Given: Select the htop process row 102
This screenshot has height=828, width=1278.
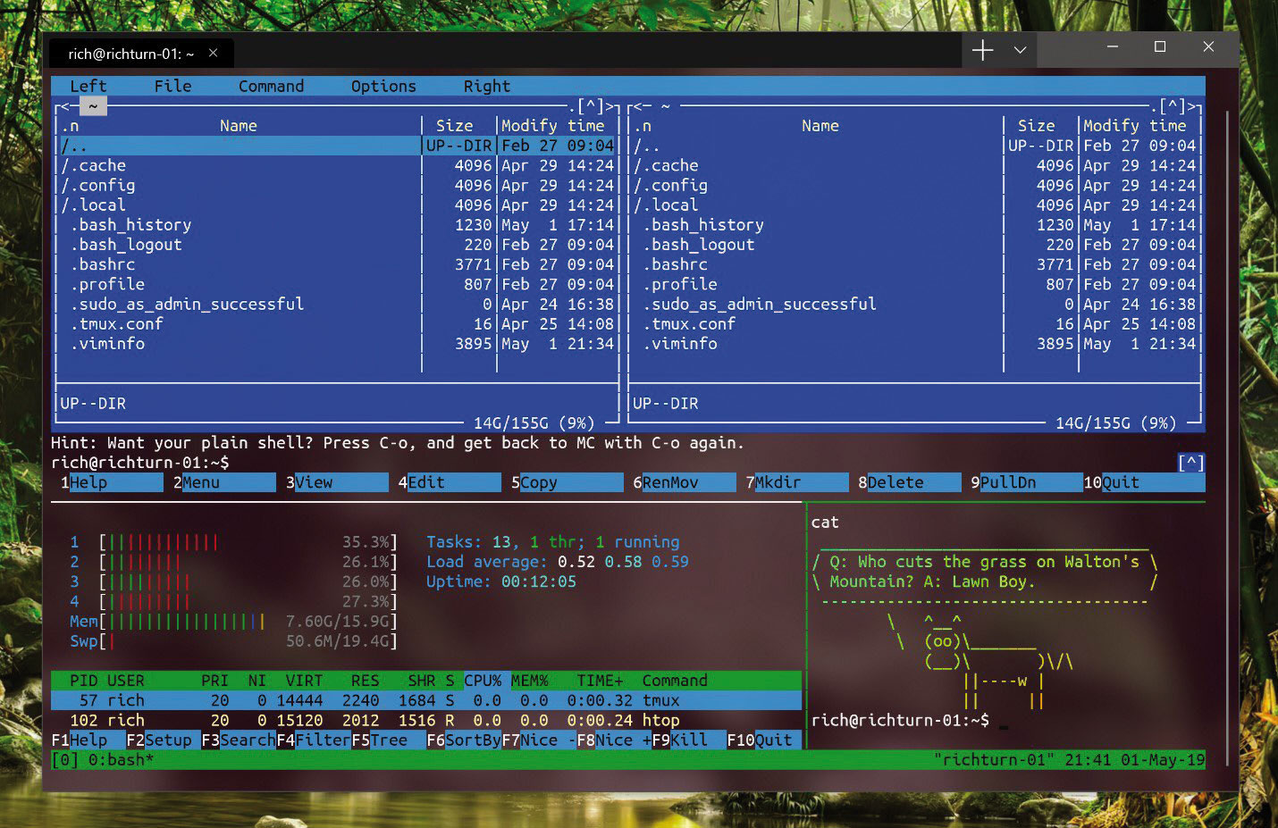Looking at the screenshot, I should coord(425,720).
